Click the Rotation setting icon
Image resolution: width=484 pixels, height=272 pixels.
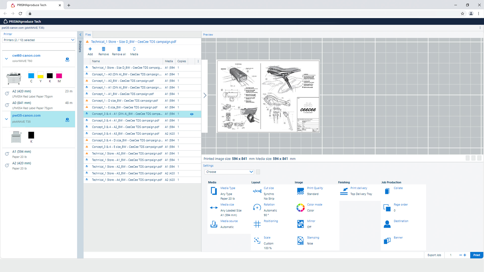pyautogui.click(x=257, y=208)
